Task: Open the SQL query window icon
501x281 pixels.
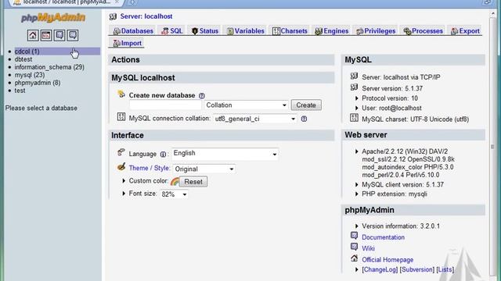Action: pos(46,35)
